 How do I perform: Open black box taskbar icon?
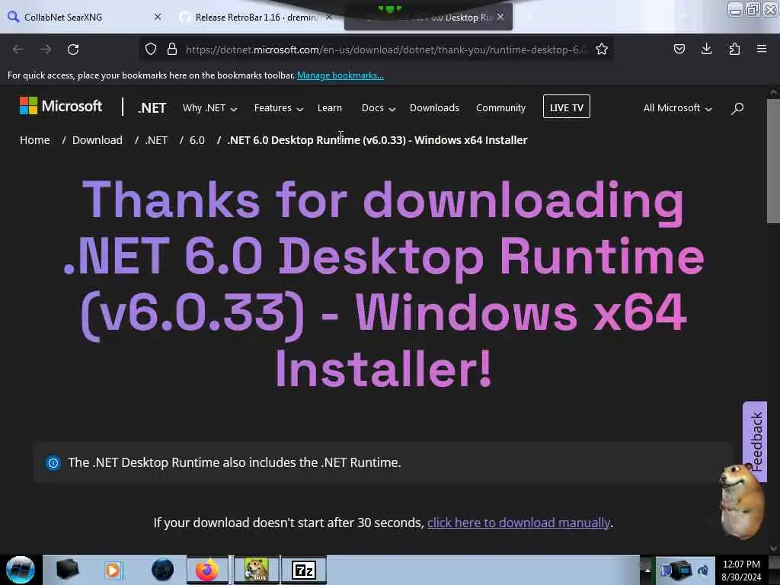tap(68, 570)
